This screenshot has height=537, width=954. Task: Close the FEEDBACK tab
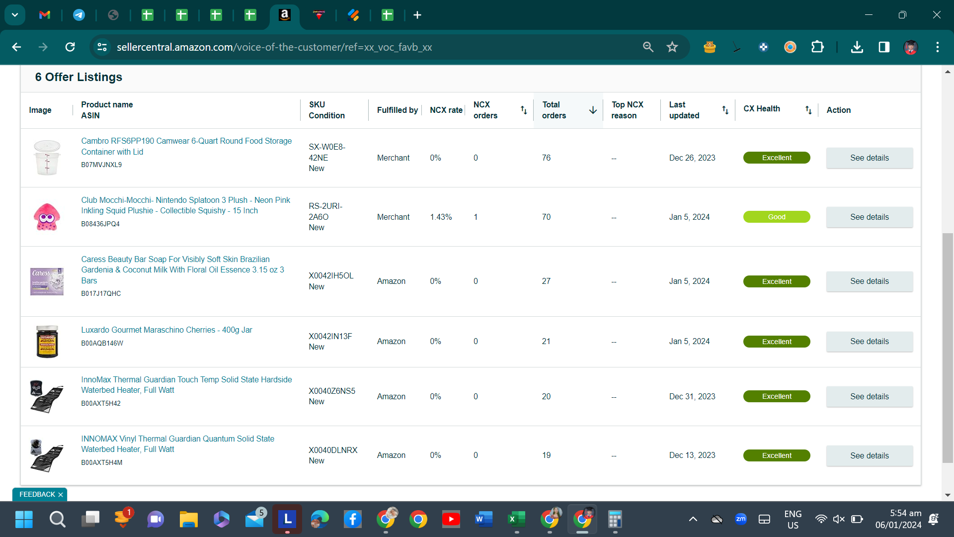tap(61, 495)
